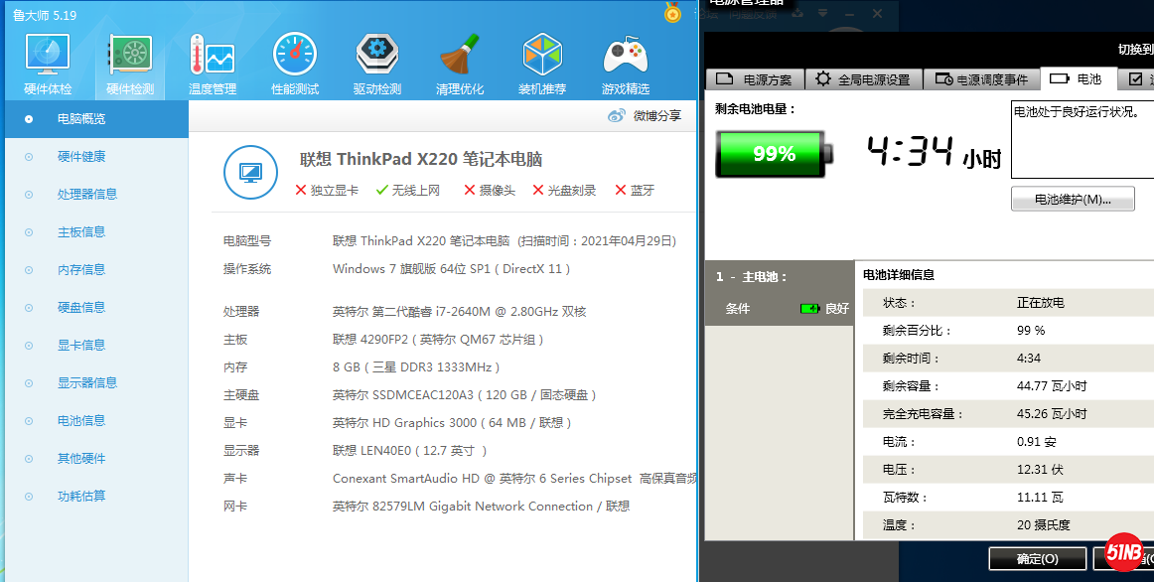This screenshot has height=582, width=1154.
Task: Click processor value i7-2640M @ 2.80GHz
Action: [459, 311]
